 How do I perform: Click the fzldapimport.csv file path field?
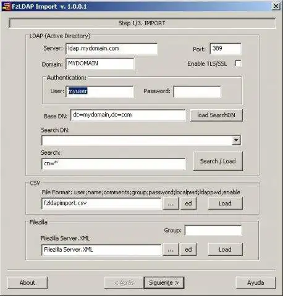tap(101, 203)
